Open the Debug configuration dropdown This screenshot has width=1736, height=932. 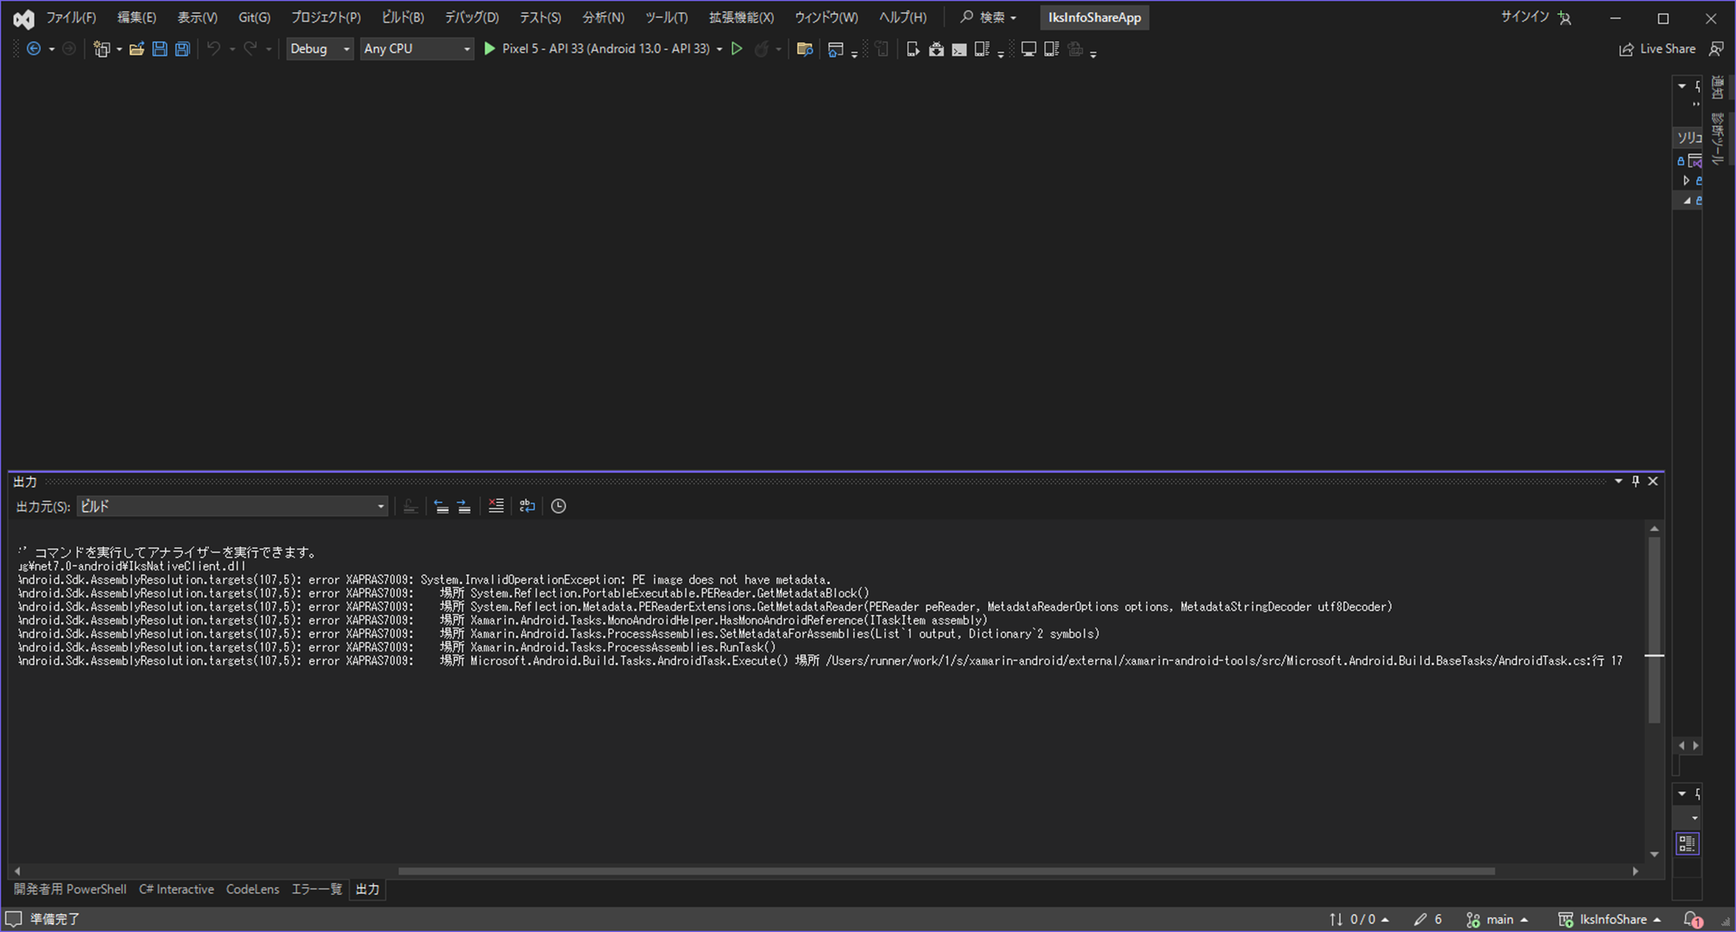tap(320, 49)
